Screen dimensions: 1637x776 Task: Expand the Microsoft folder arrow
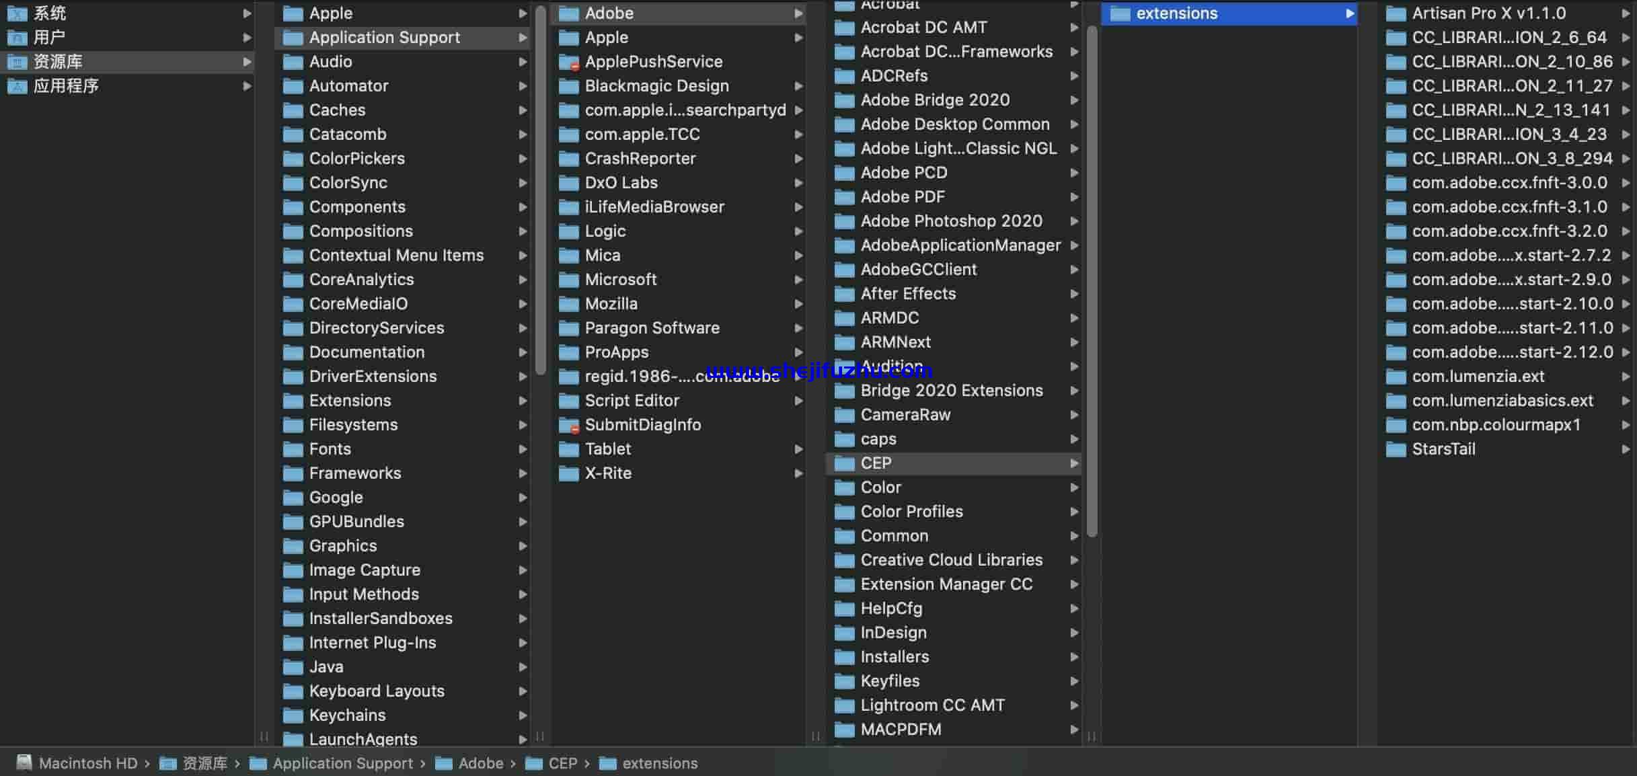(798, 280)
